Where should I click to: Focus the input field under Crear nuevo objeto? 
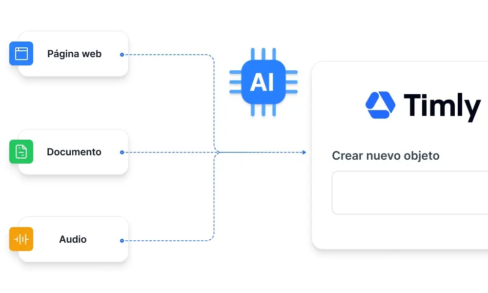pyautogui.click(x=410, y=192)
